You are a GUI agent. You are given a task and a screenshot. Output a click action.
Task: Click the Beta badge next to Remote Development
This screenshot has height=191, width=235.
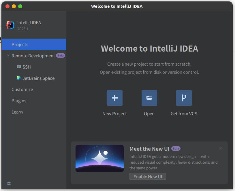(x=60, y=55)
